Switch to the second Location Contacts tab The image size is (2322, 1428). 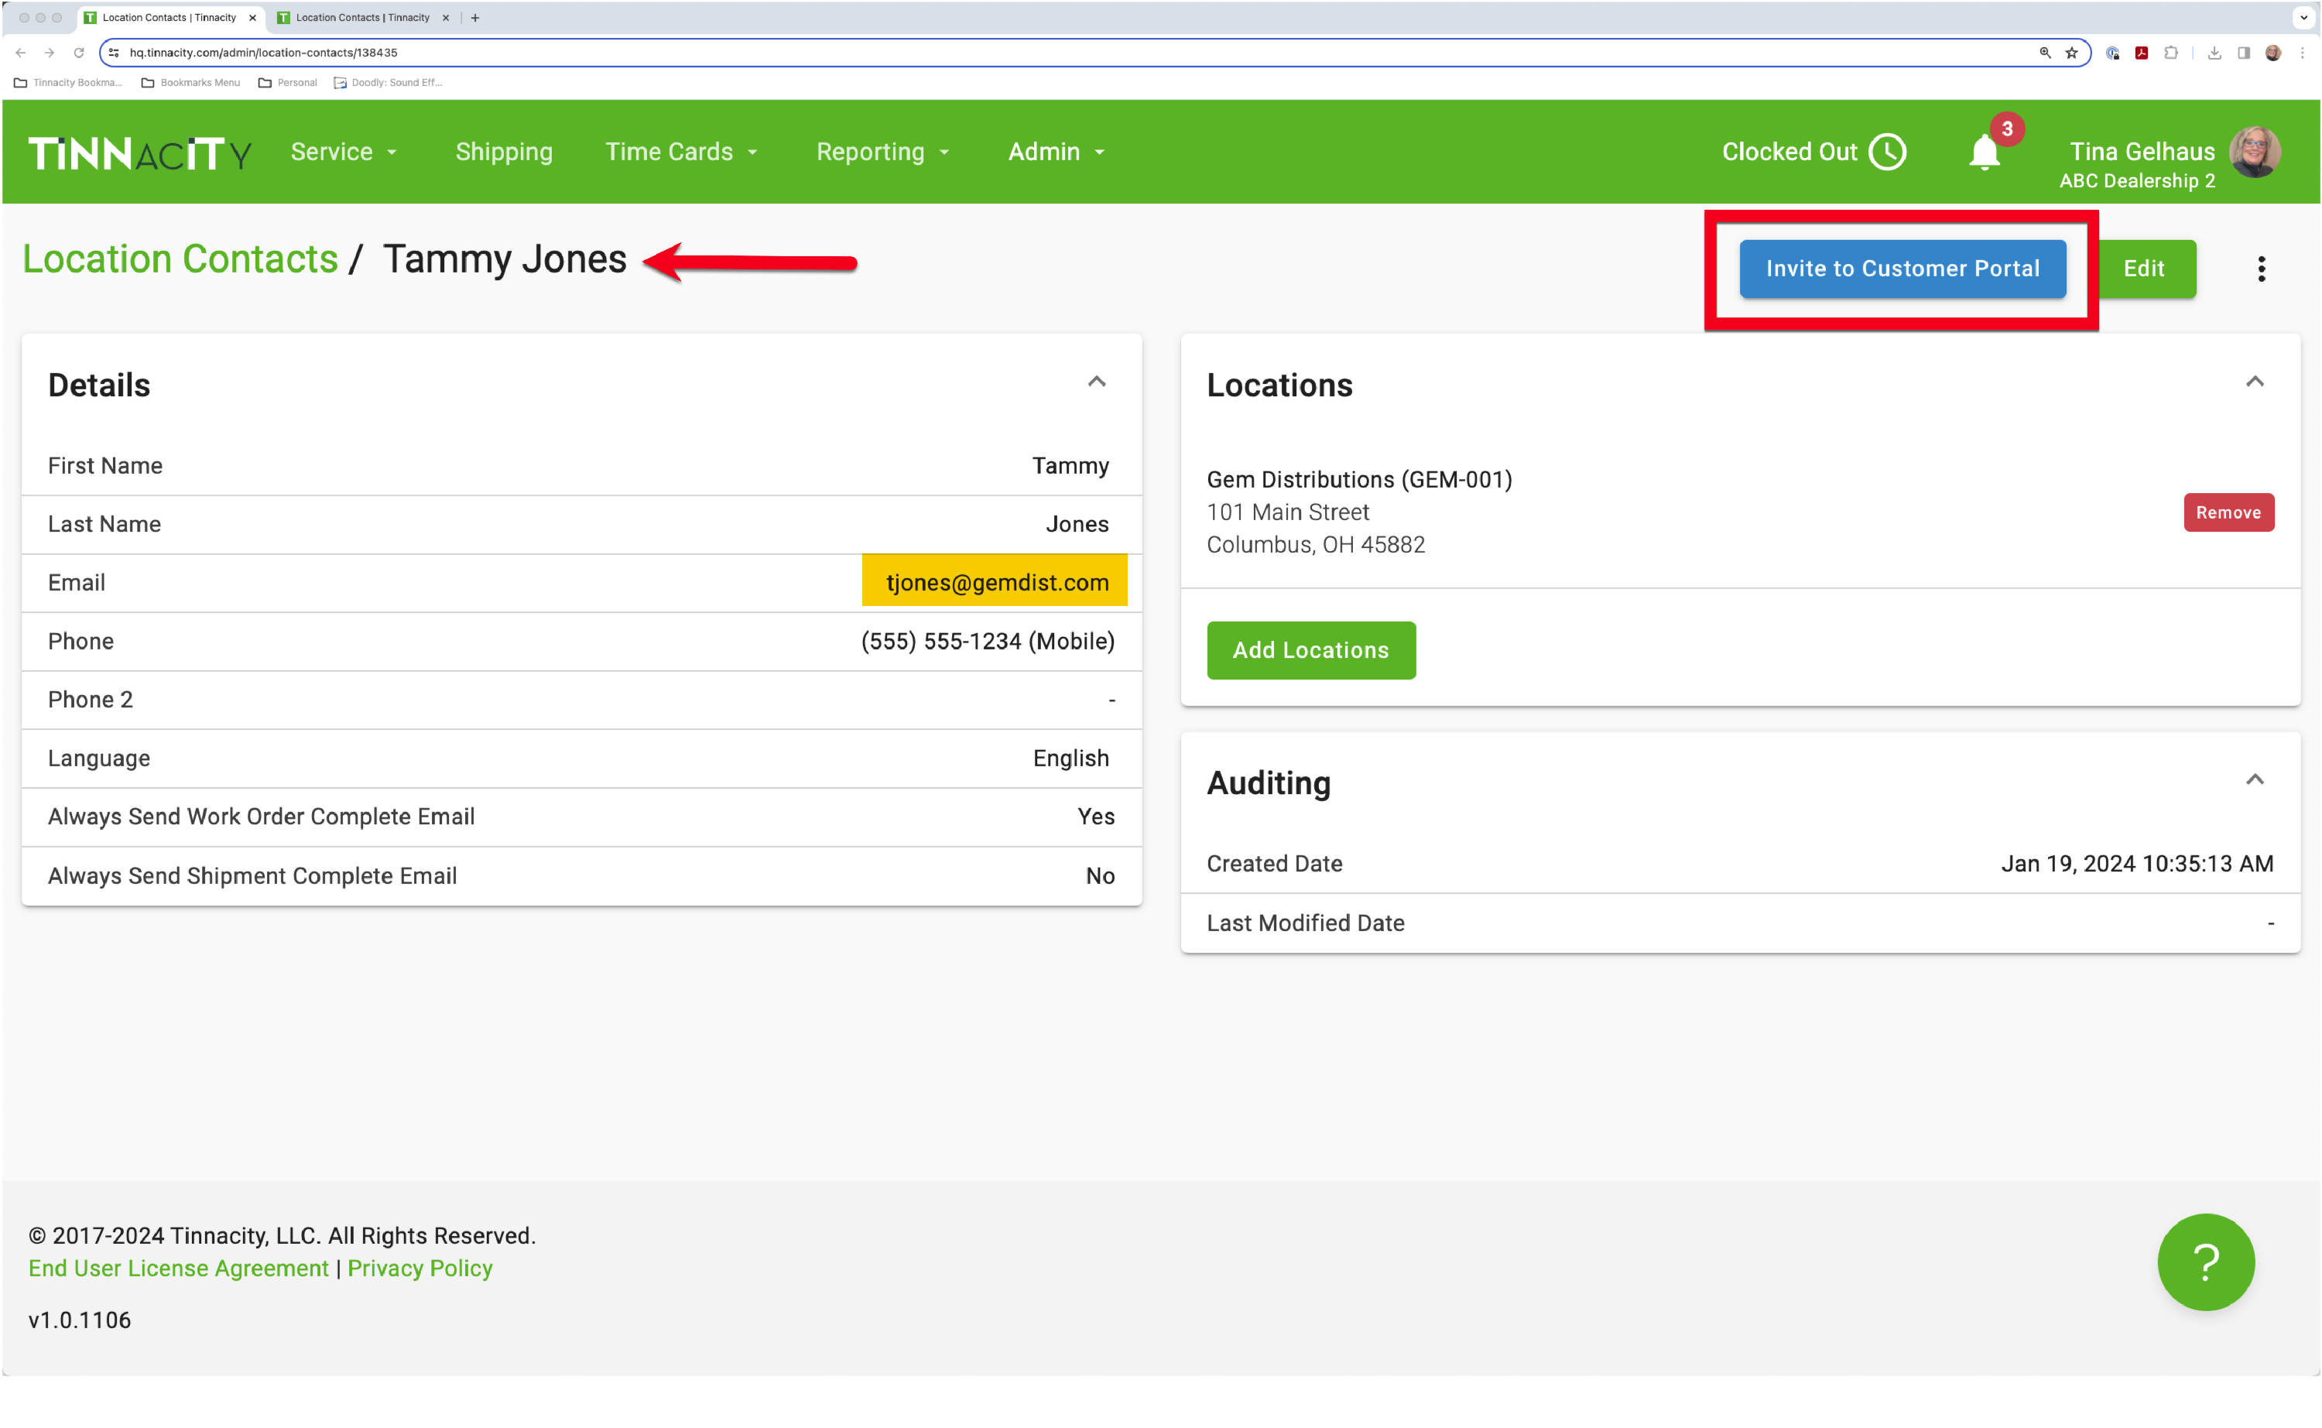tap(364, 17)
